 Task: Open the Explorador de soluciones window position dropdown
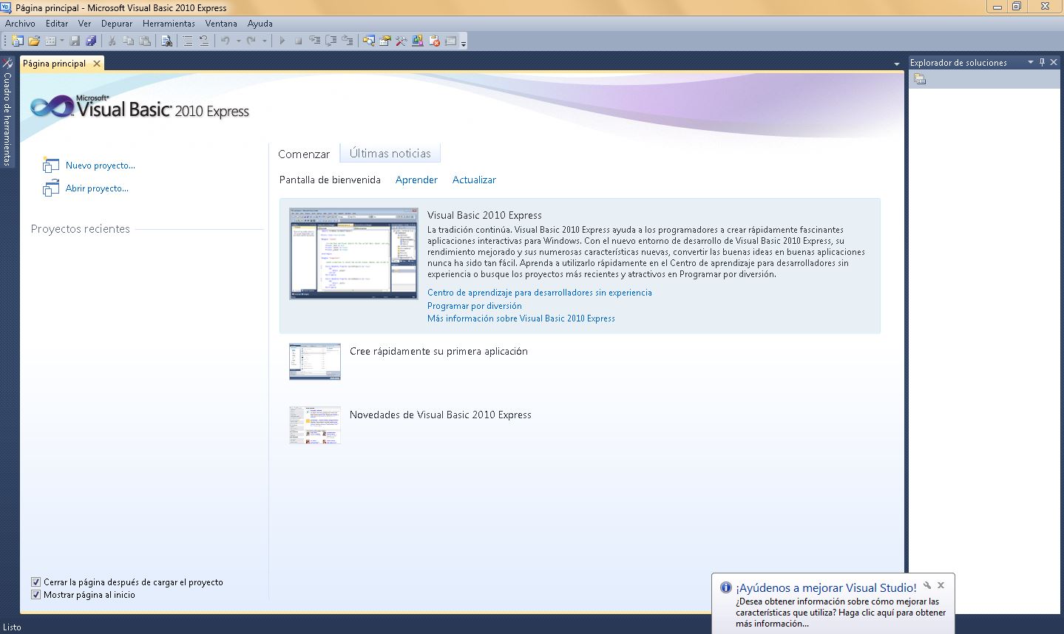[1031, 63]
